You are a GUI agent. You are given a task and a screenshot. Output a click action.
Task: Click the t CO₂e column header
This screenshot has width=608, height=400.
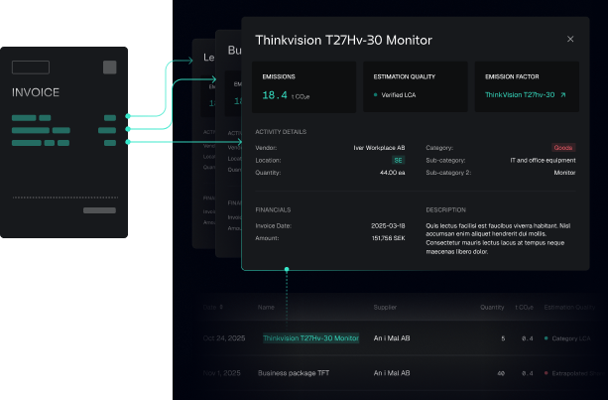(x=524, y=307)
